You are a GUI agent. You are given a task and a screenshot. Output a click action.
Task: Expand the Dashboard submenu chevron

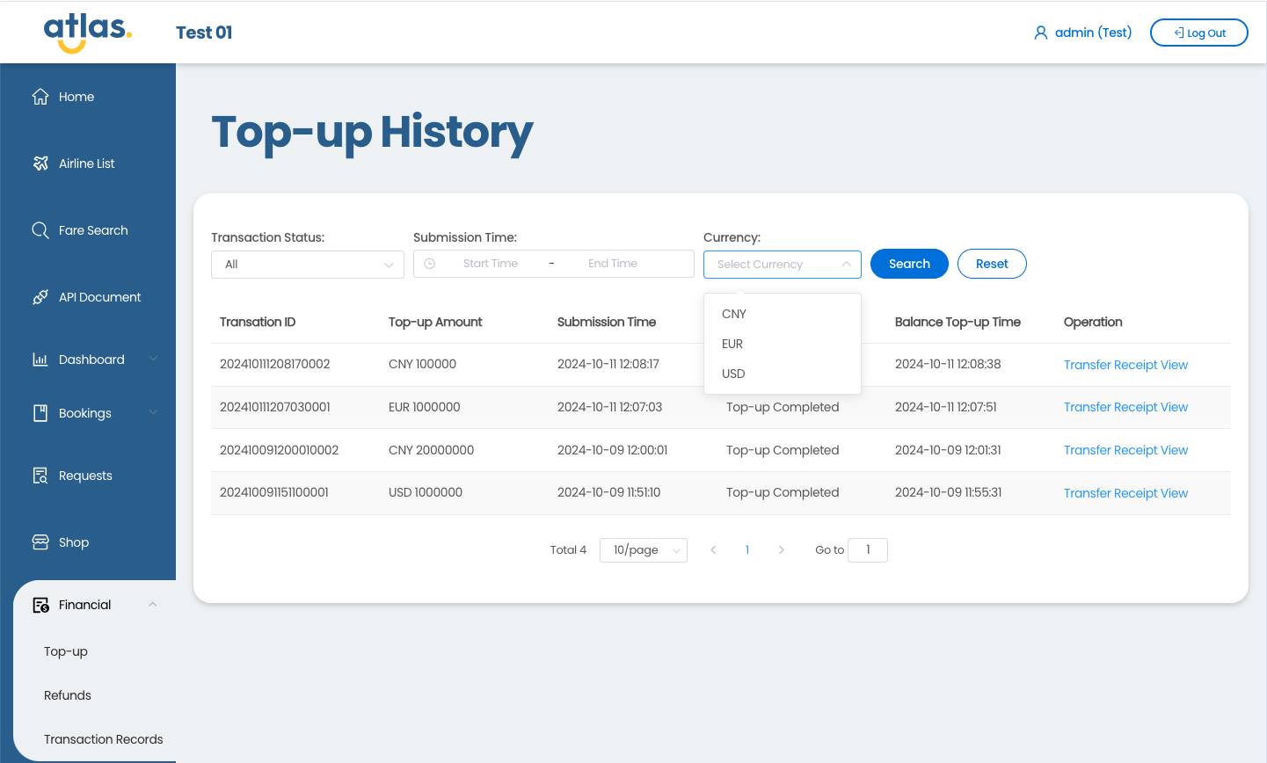pyautogui.click(x=153, y=360)
